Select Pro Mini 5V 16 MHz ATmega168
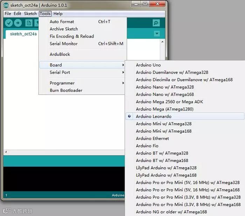The height and width of the screenshot is (216, 245). click(185, 190)
